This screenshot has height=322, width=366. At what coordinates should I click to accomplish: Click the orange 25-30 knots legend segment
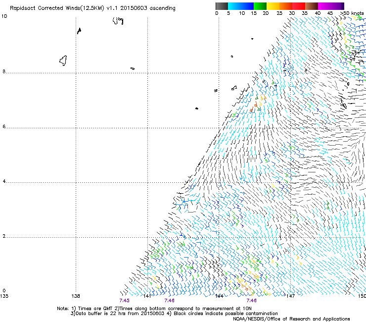286,6
